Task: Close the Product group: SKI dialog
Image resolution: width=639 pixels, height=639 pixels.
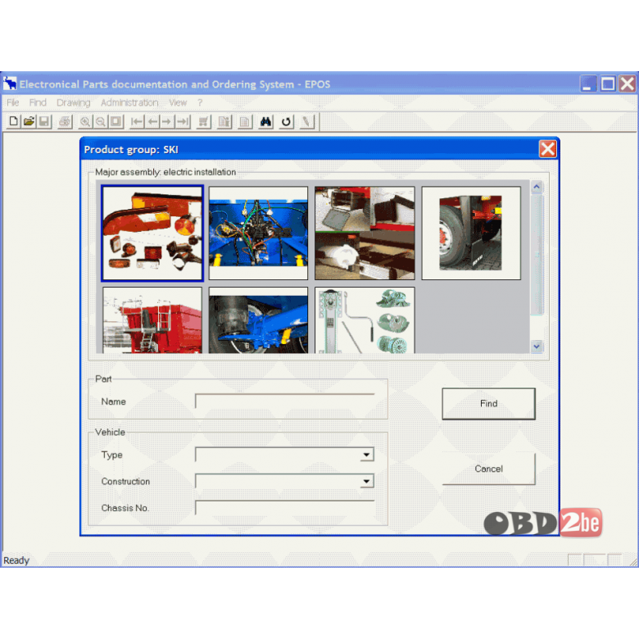Action: pos(547,149)
